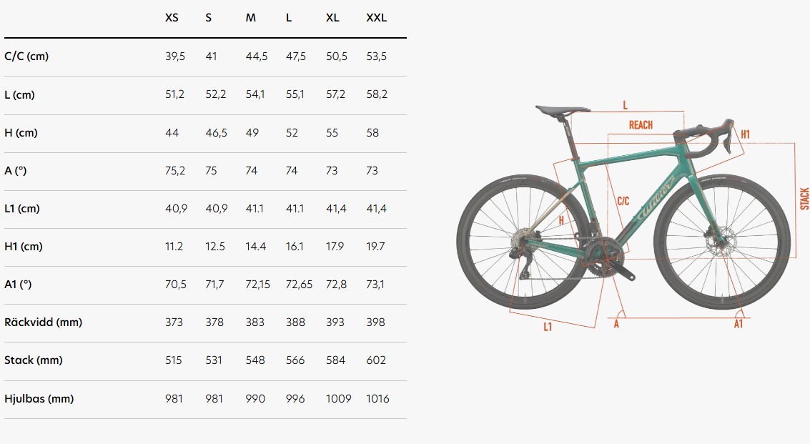Select the XXL size column header

click(376, 18)
